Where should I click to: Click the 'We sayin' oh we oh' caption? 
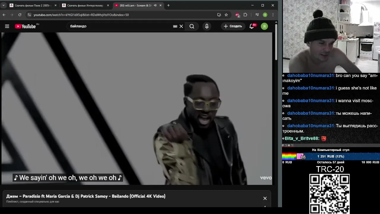[x=68, y=178]
